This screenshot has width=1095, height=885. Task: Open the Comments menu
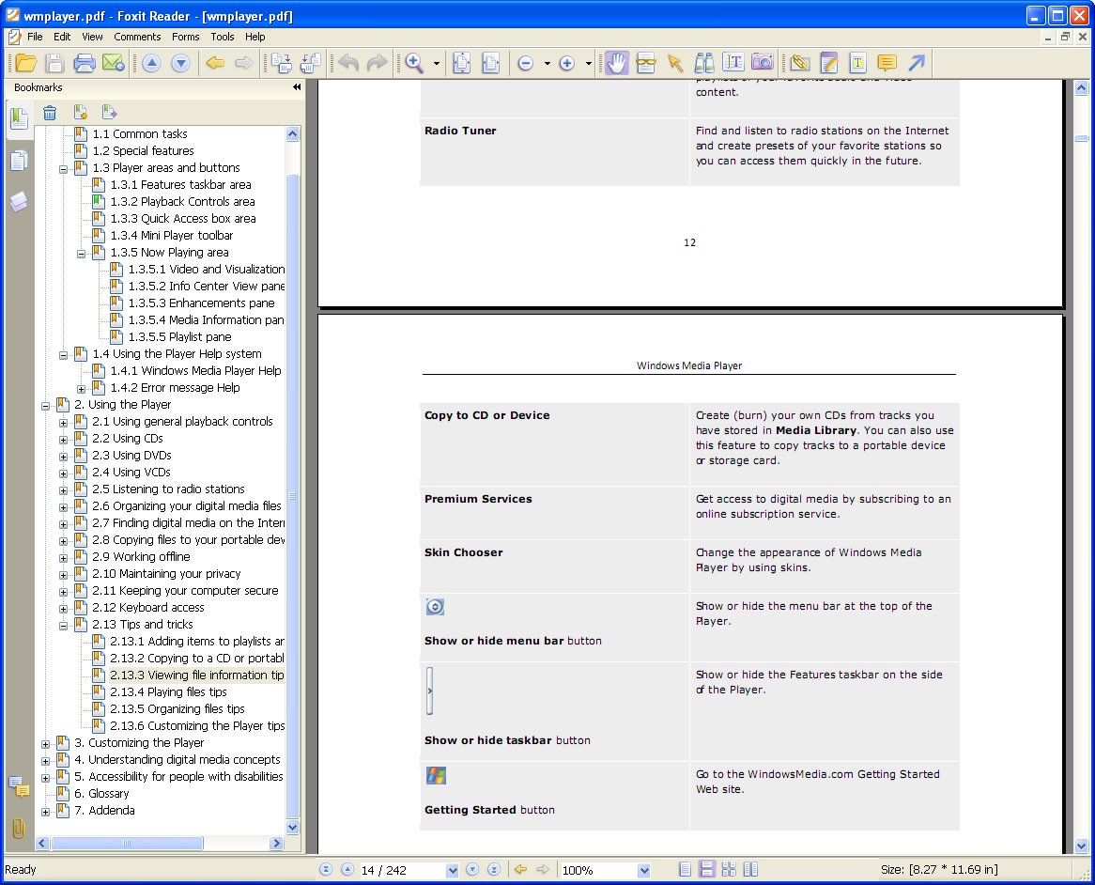[137, 37]
